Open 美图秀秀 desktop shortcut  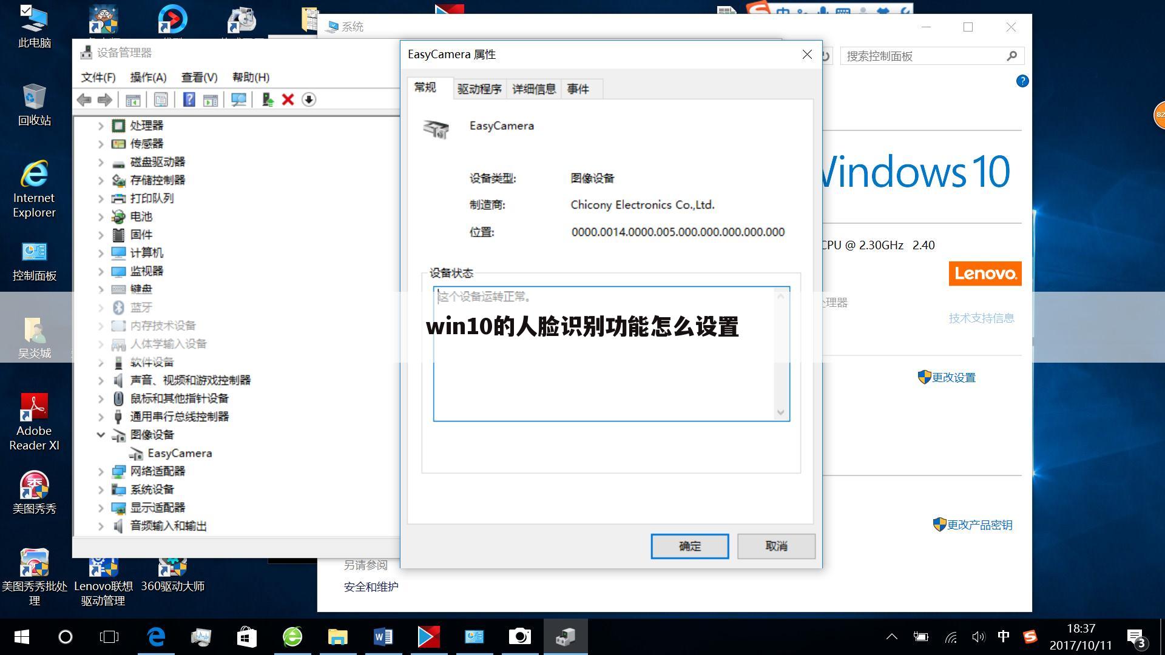click(x=34, y=492)
